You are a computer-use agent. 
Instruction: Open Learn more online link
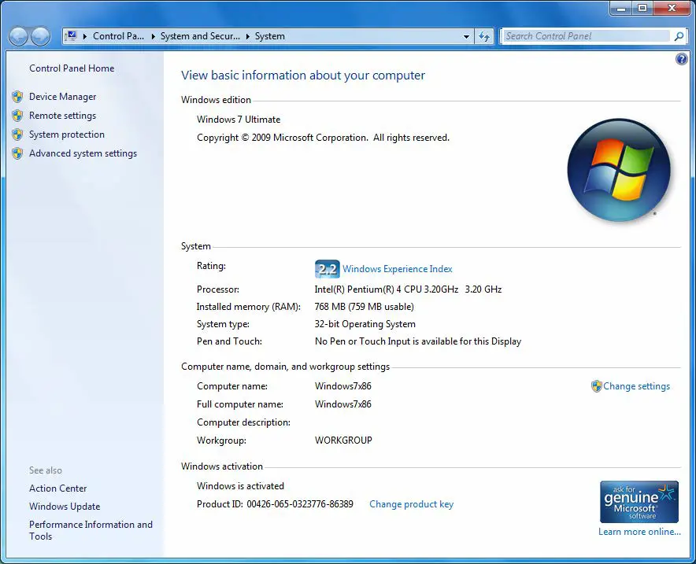coord(639,532)
